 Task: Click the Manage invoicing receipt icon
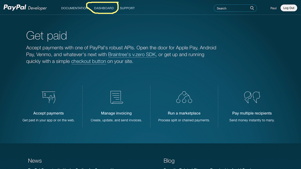point(116,97)
